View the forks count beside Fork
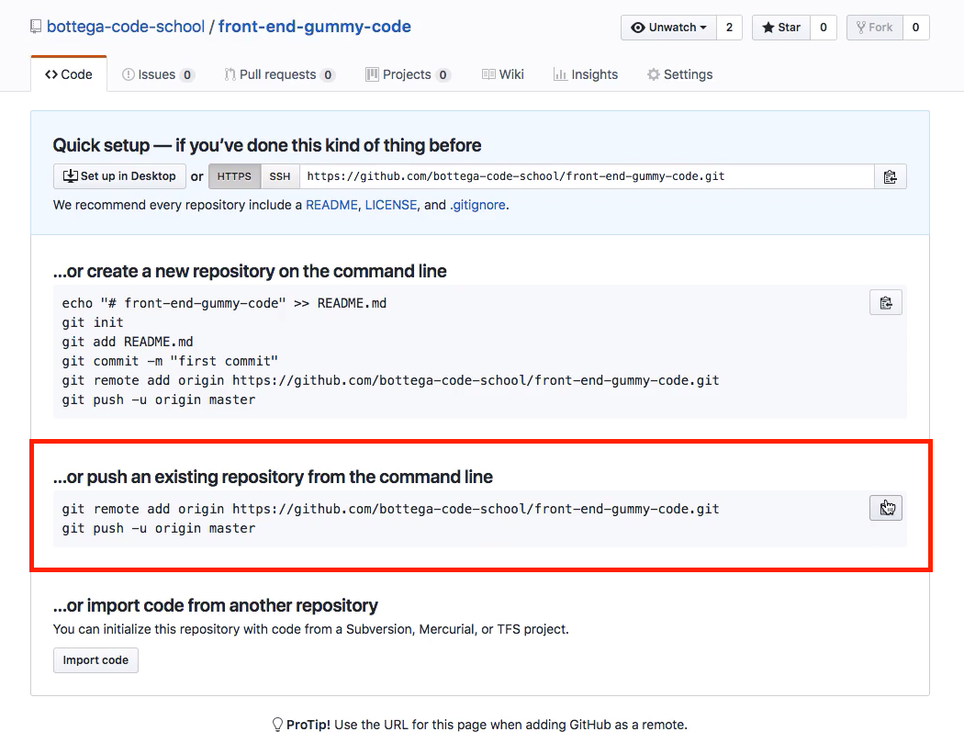 (x=916, y=28)
